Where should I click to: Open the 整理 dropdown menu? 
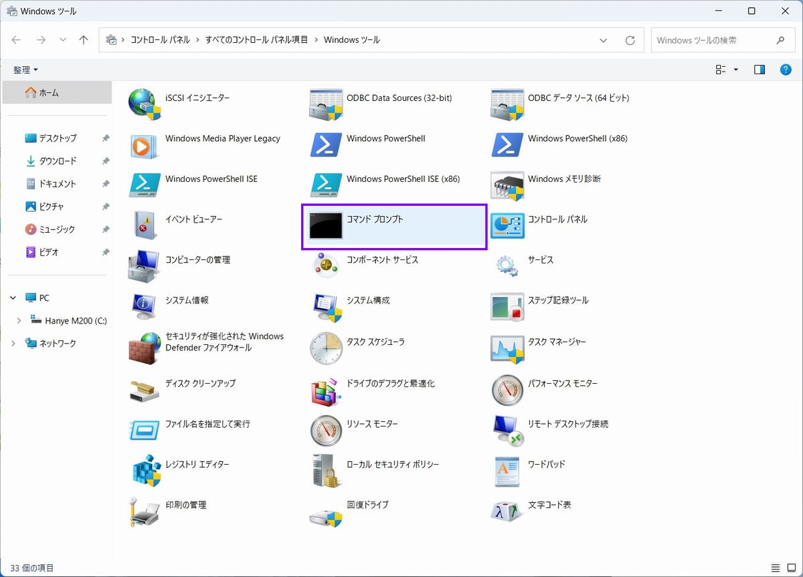25,70
